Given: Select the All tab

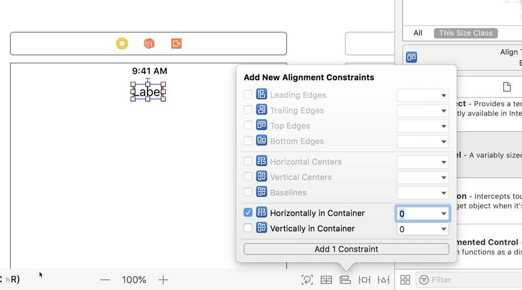Looking at the screenshot, I should (418, 33).
